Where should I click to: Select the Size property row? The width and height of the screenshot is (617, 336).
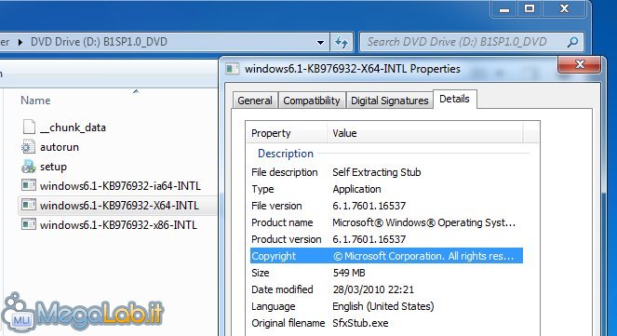point(387,273)
